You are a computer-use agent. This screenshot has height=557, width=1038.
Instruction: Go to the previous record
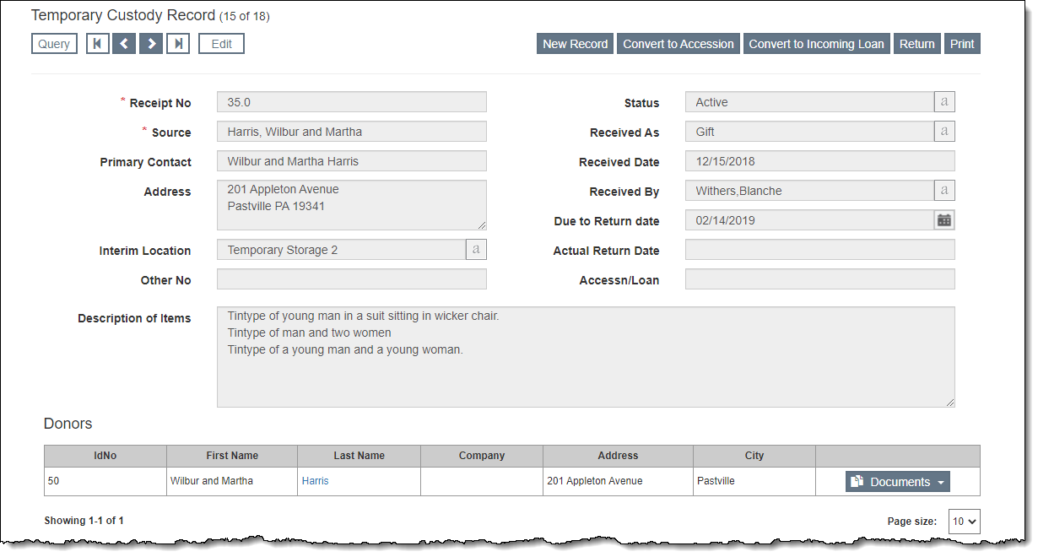[x=124, y=44]
